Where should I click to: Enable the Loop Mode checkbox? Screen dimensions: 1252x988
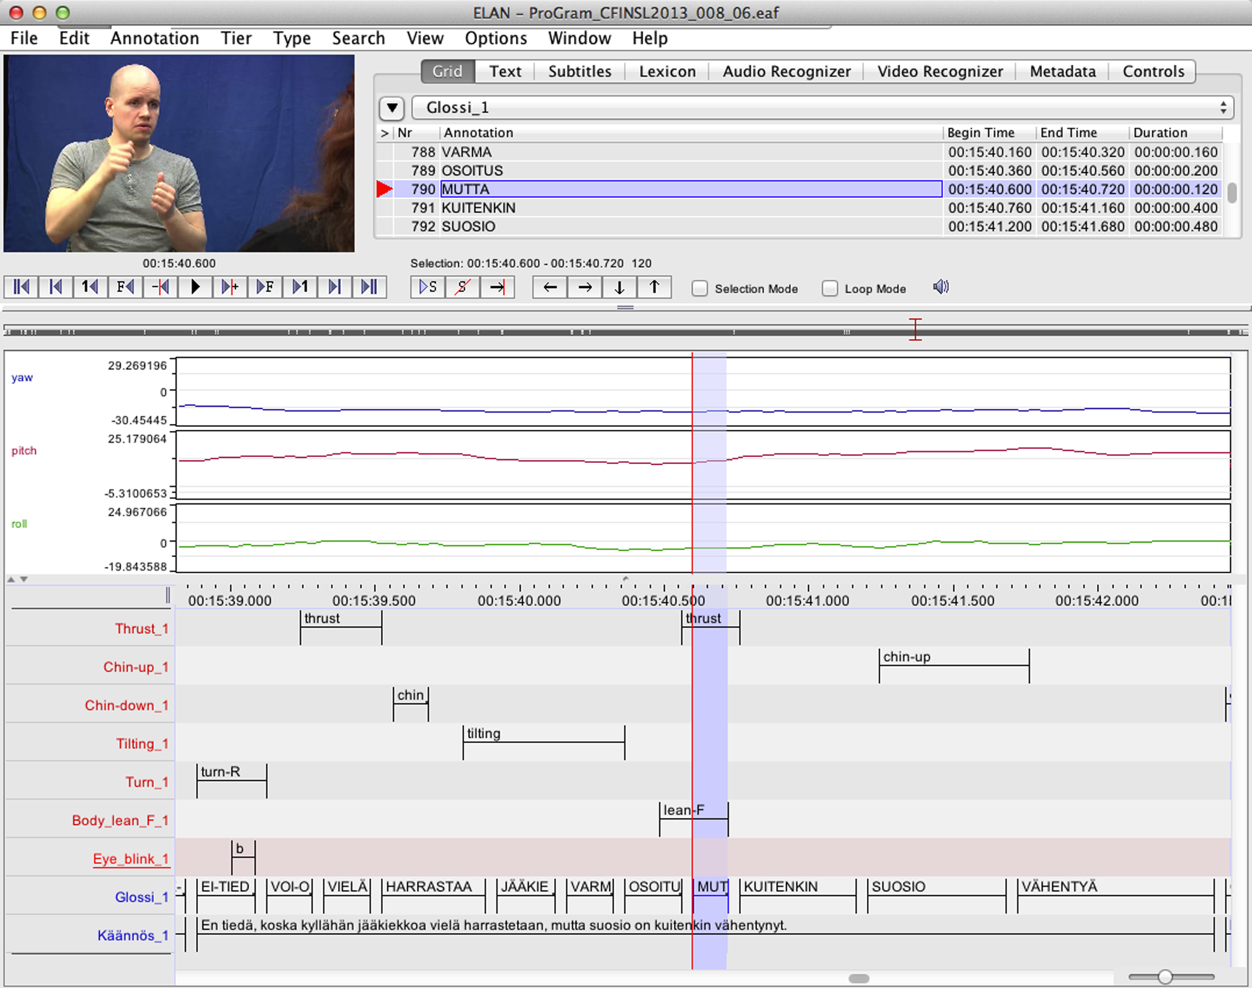(x=830, y=289)
